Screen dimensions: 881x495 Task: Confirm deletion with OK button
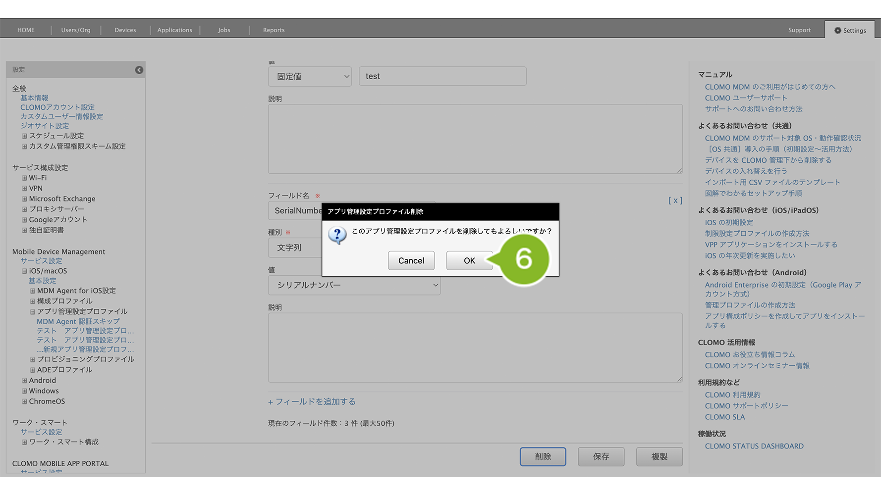[469, 261]
